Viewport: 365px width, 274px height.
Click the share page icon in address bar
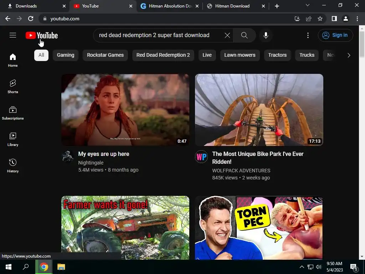[x=309, y=19]
